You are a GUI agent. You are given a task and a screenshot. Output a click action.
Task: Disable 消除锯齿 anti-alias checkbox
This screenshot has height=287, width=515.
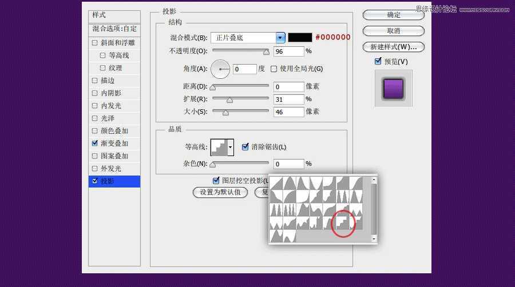coord(245,147)
